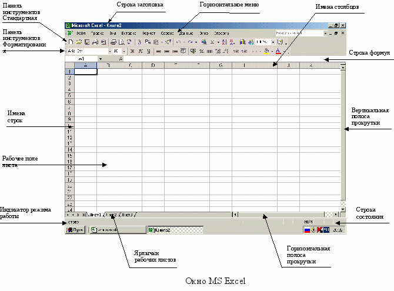
Task: Expand the Ask a Question box dropdown
Action: (x=325, y=33)
